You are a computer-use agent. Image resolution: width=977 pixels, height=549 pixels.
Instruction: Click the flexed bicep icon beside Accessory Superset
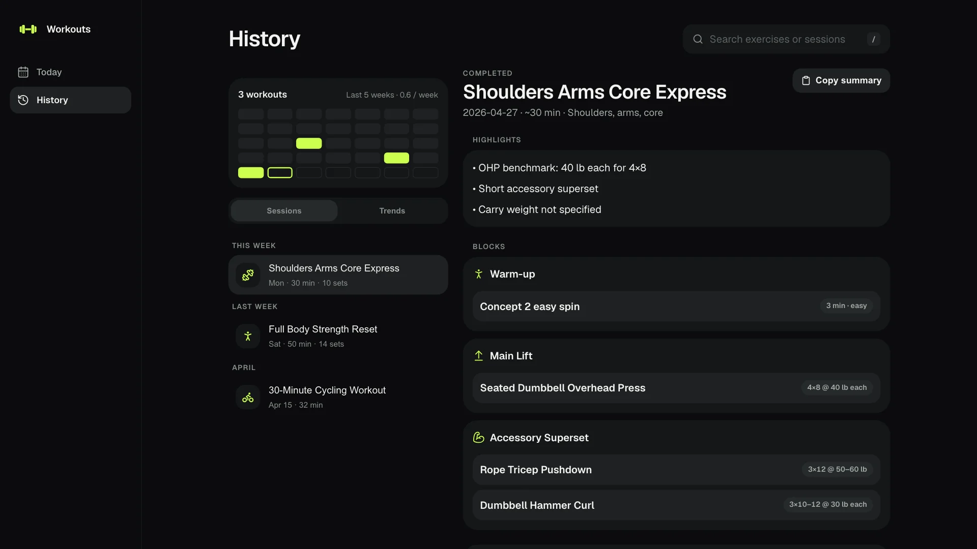tap(478, 438)
